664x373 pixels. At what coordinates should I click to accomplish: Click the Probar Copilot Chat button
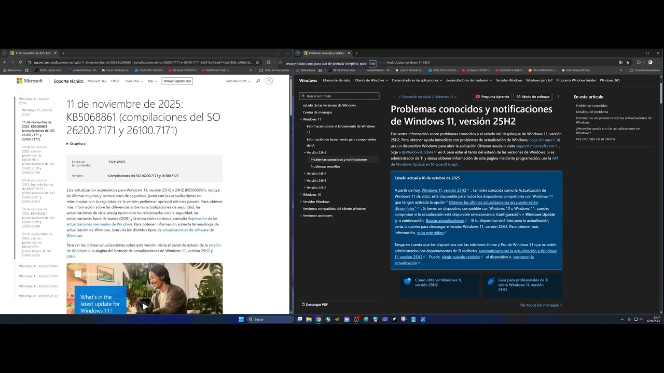pos(177,81)
